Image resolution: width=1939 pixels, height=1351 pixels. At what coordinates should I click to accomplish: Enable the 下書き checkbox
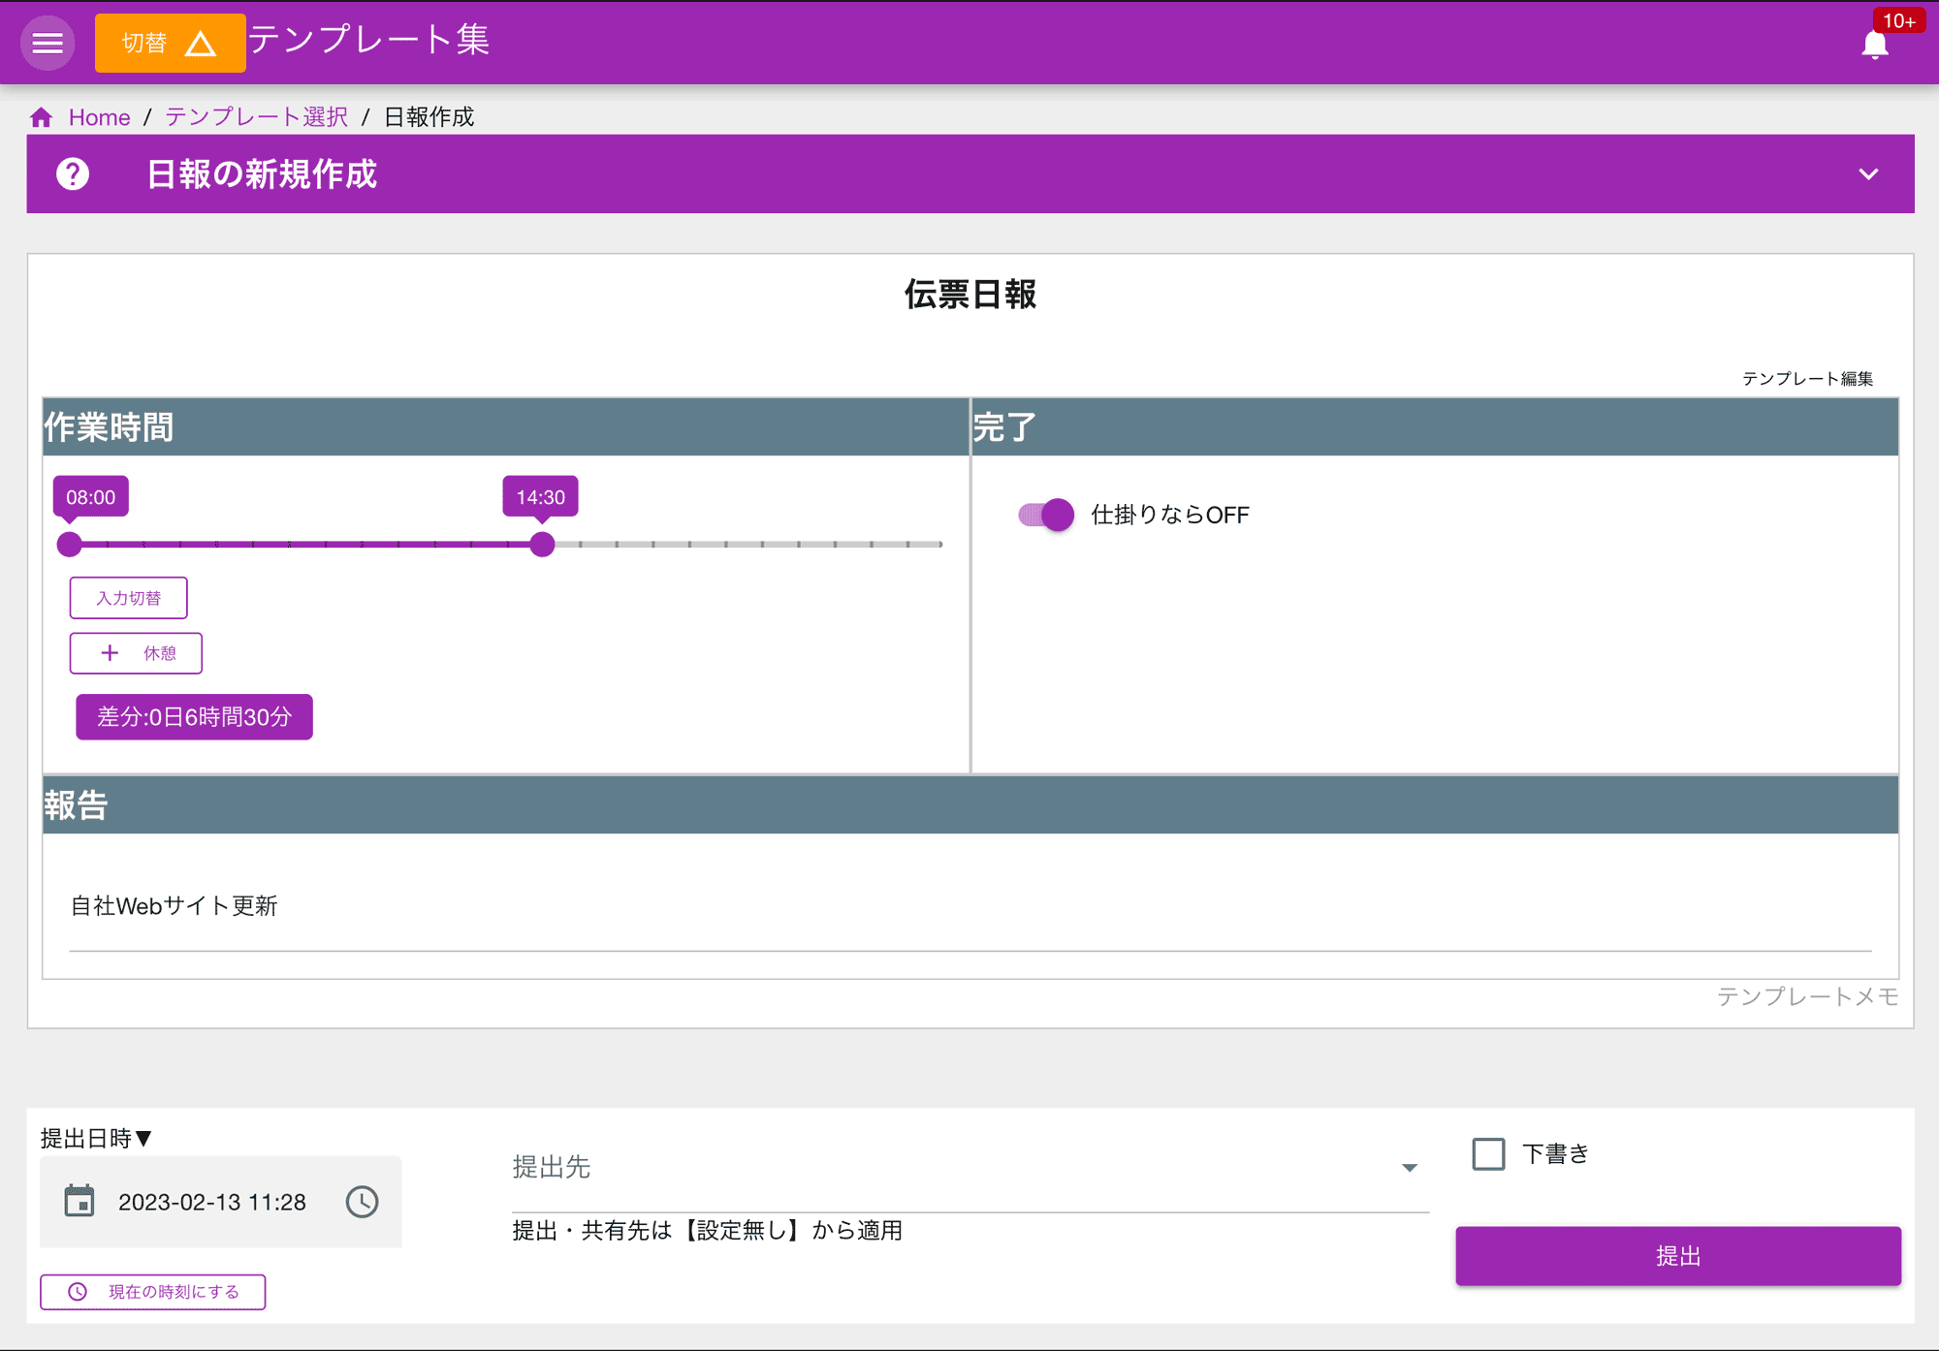click(1488, 1153)
